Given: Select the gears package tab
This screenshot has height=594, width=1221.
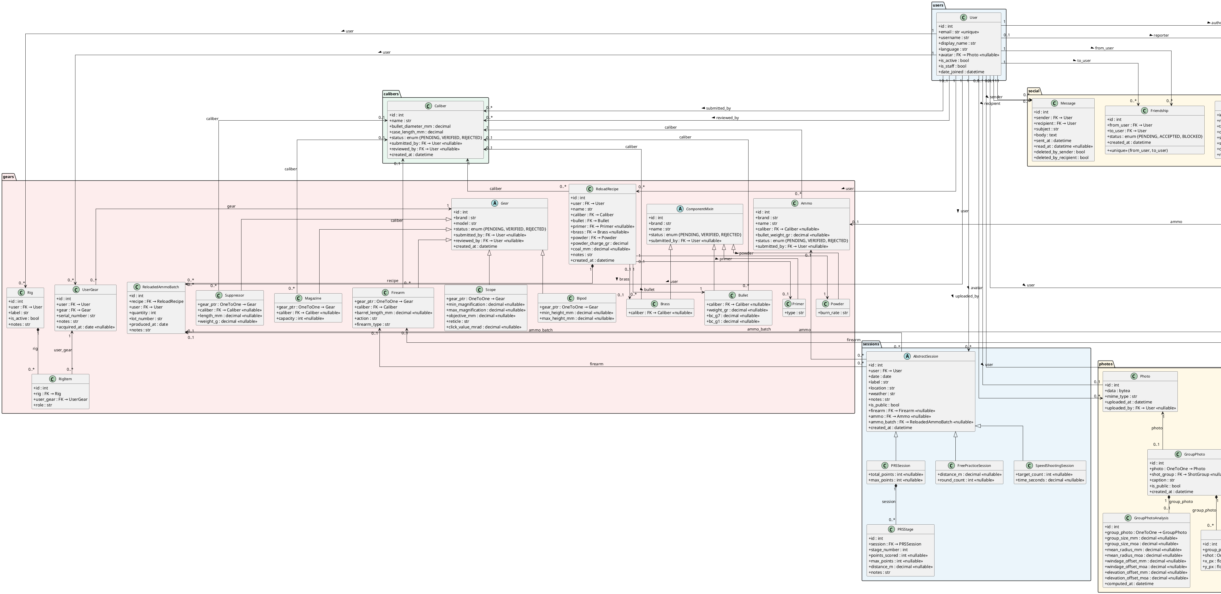Looking at the screenshot, I should click(x=9, y=177).
